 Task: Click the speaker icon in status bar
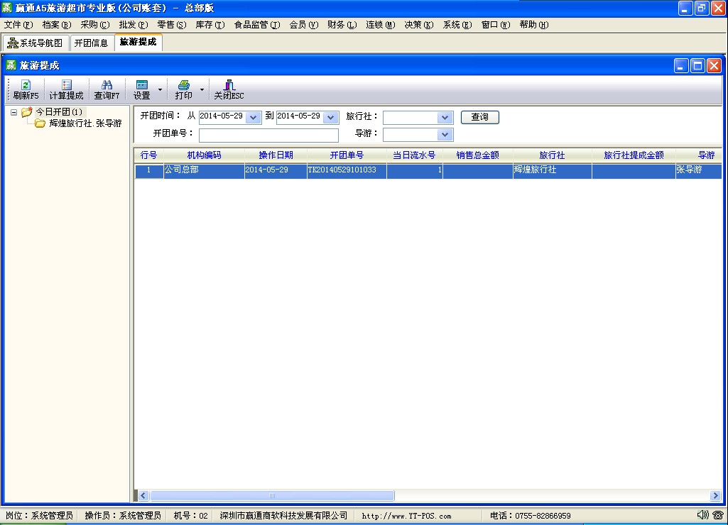(703, 515)
